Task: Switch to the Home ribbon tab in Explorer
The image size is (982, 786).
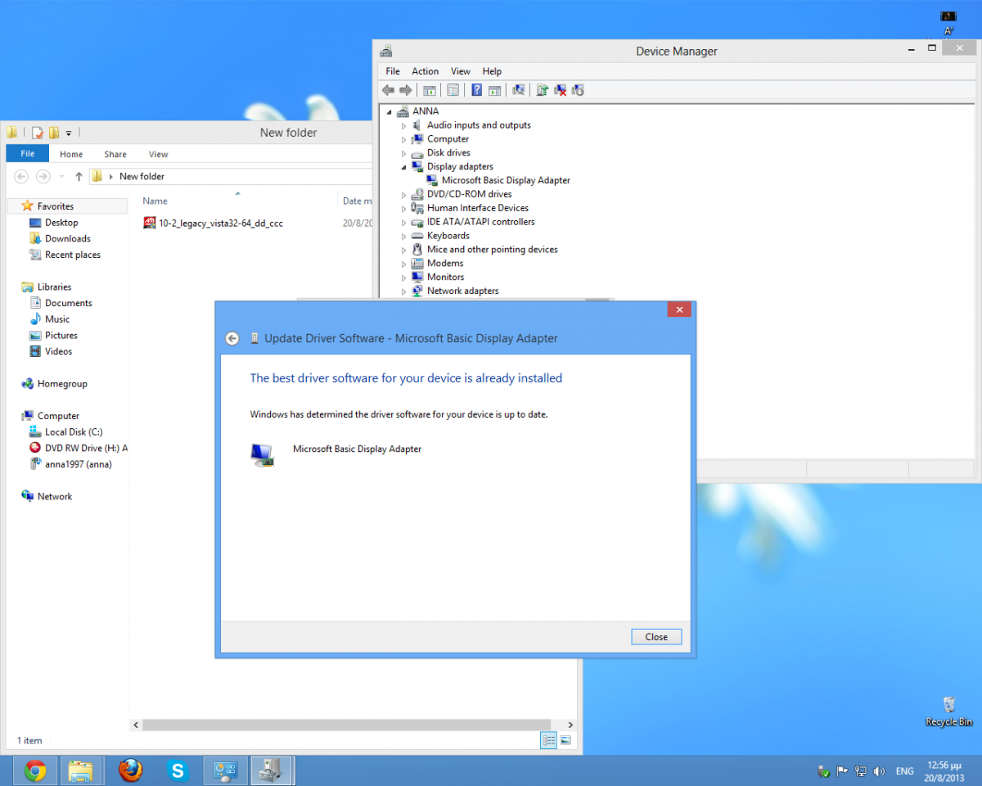Action: [x=71, y=154]
